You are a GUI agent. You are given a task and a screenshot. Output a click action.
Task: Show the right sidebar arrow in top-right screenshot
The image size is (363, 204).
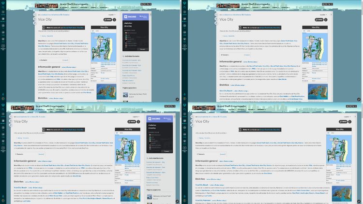331,15
